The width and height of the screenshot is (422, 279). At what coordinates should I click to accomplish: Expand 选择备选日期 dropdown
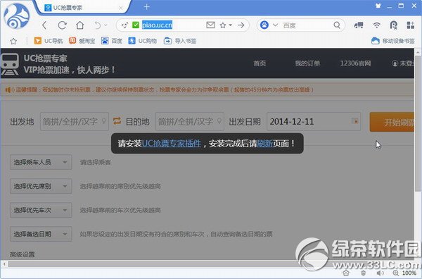[x=41, y=234]
